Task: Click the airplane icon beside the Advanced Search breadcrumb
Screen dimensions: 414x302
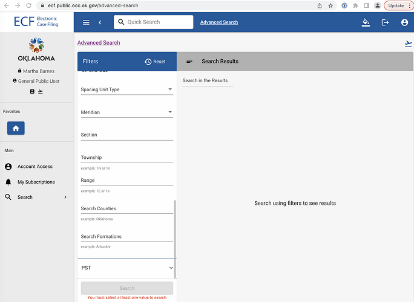Action: click(408, 43)
